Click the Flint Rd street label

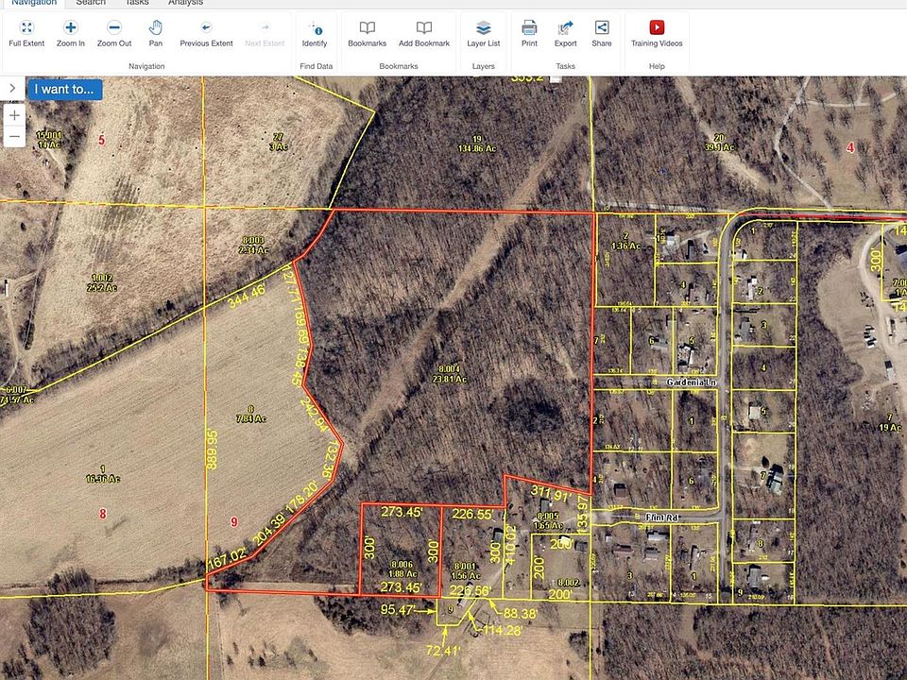coord(661,518)
